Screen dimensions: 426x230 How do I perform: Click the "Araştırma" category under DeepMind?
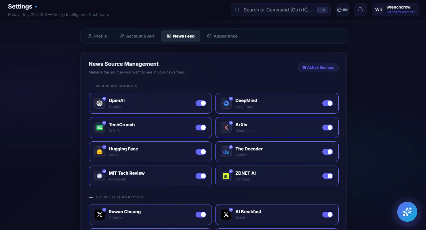click(x=244, y=106)
